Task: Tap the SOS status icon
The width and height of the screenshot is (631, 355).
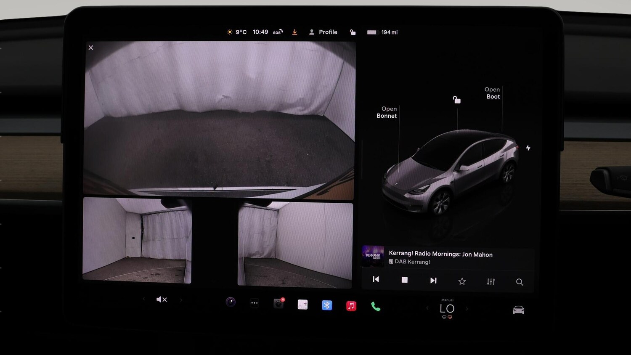Action: coord(277,32)
